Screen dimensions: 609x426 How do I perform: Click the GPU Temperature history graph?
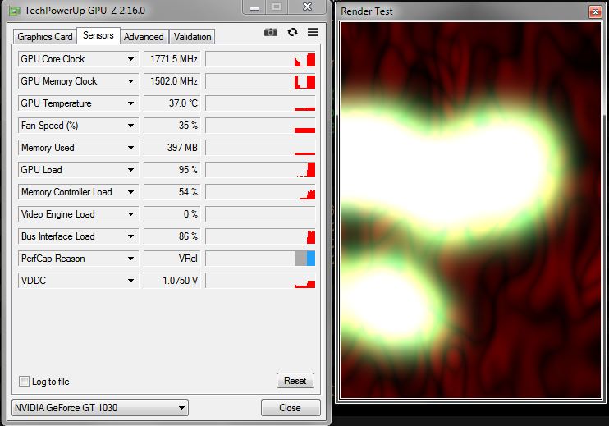pyautogui.click(x=260, y=103)
